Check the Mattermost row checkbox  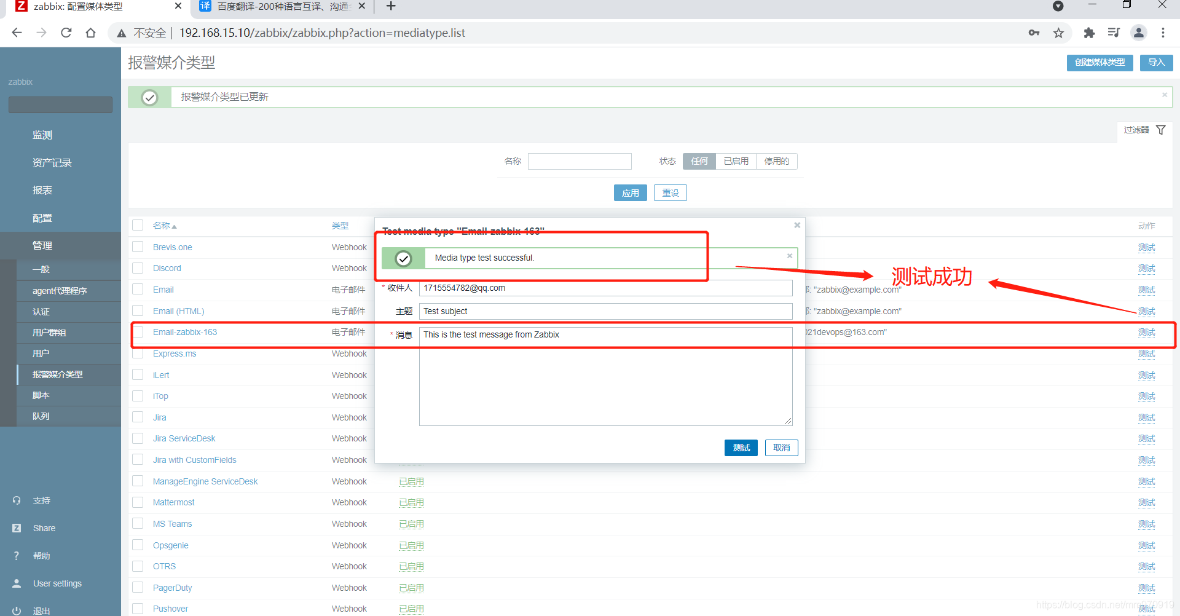click(x=138, y=502)
